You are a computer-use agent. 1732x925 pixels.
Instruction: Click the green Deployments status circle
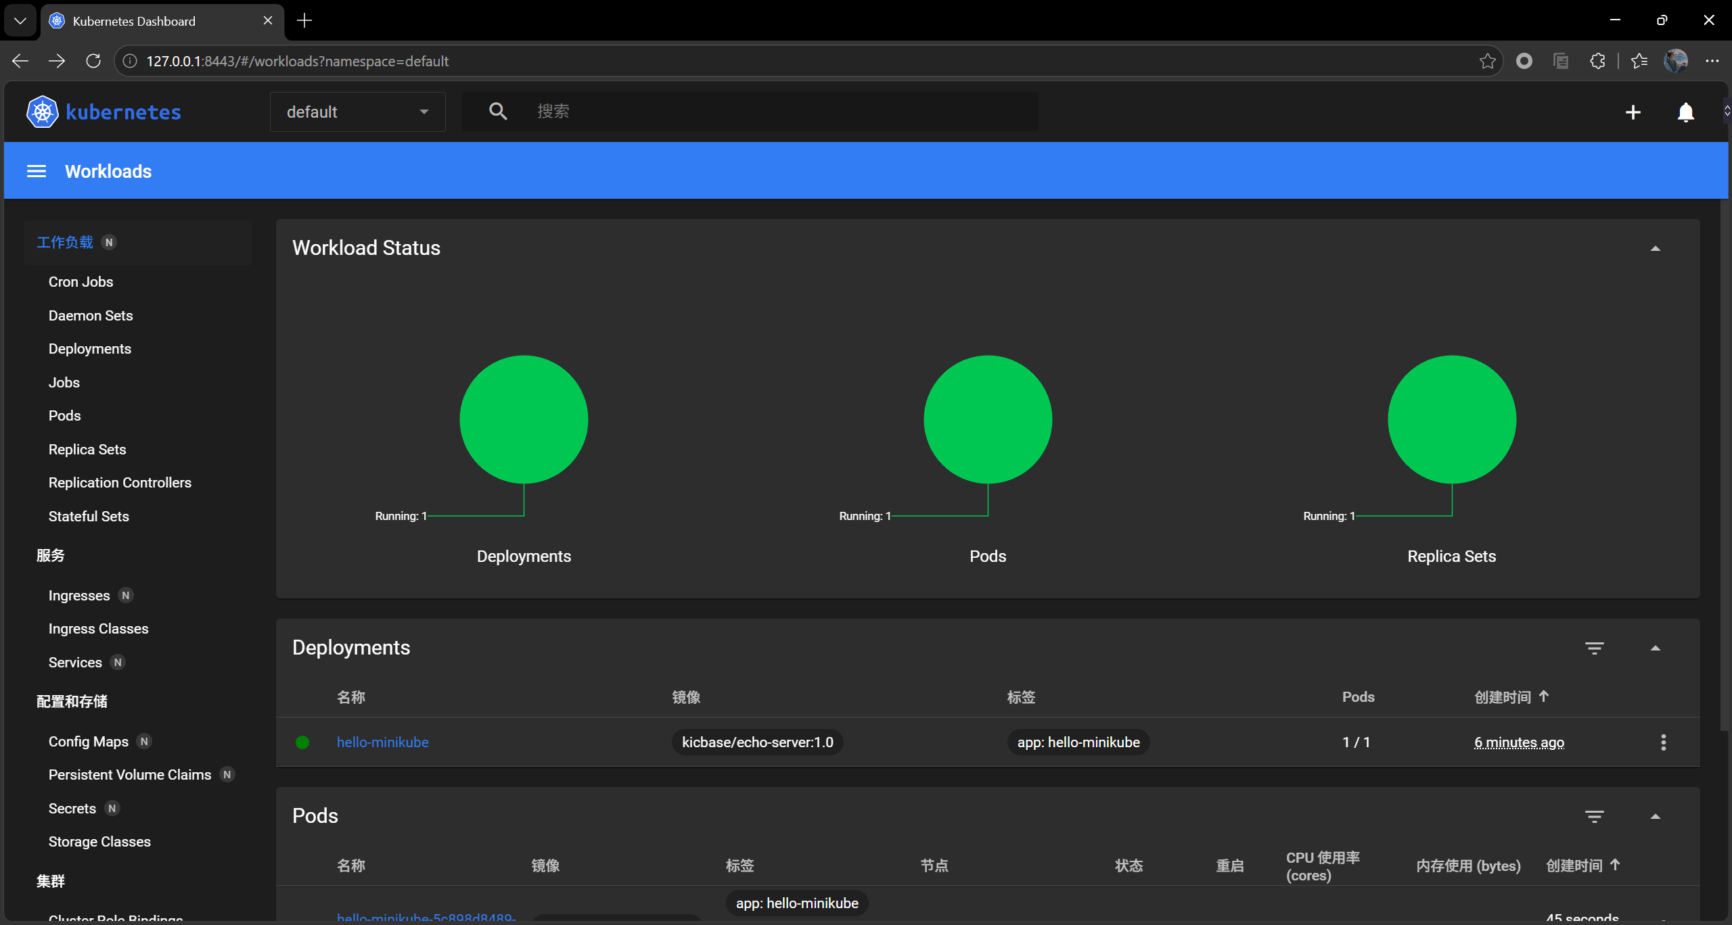524,419
